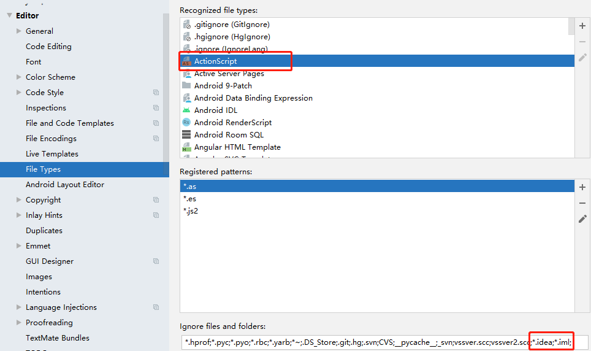Click the settings tree vertical scrollbar
Image resolution: width=591 pixels, height=351 pixels.
click(166, 93)
